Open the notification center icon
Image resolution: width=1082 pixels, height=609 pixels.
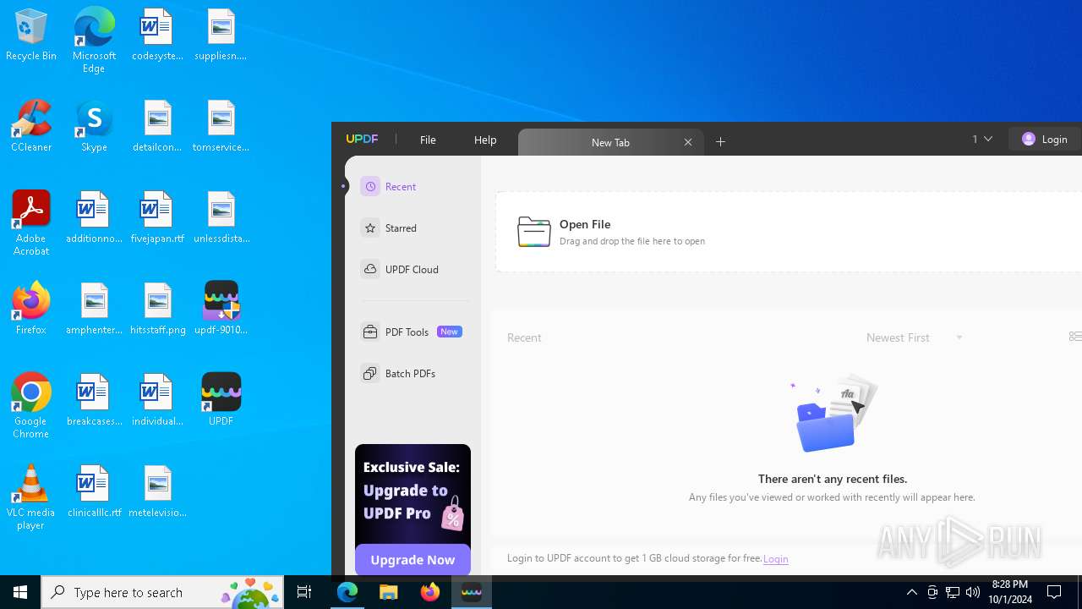1054,592
